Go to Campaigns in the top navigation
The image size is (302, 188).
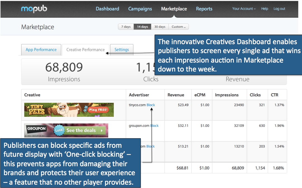[x=140, y=9]
